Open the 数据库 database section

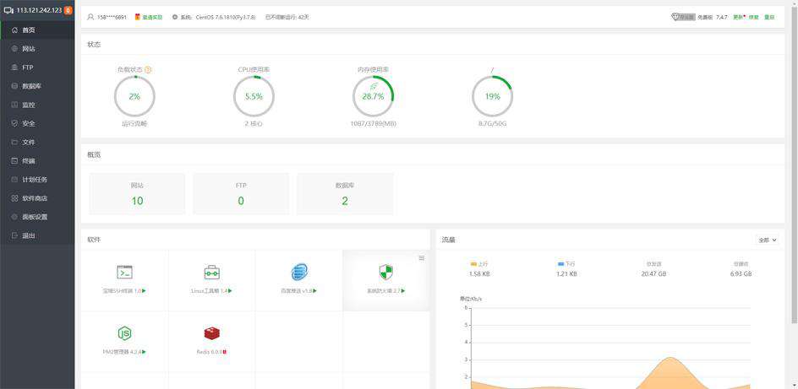point(37,86)
